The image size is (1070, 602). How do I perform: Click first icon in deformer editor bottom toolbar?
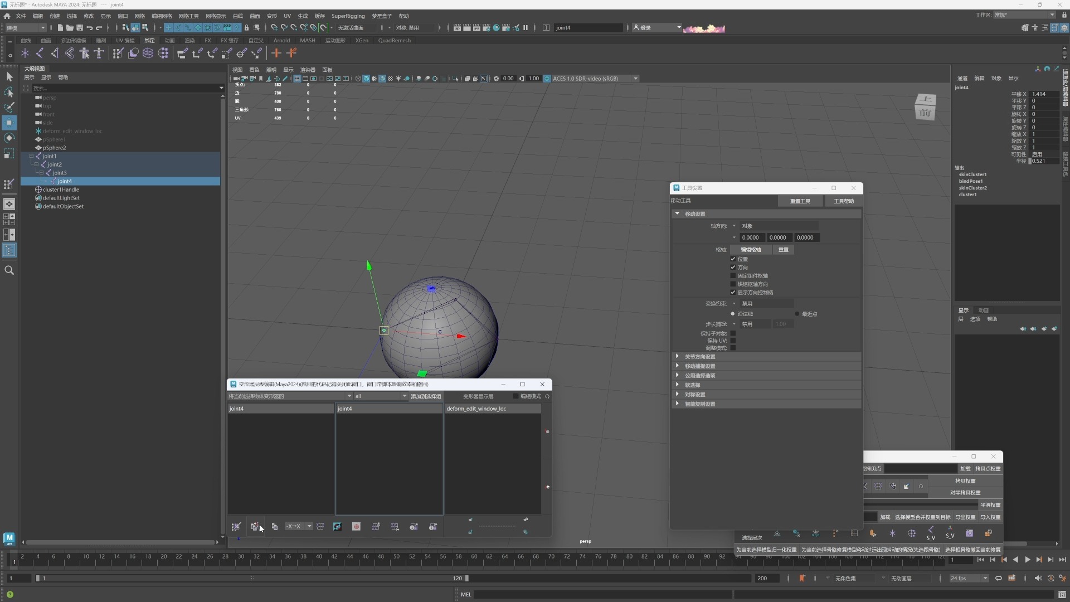point(236,527)
